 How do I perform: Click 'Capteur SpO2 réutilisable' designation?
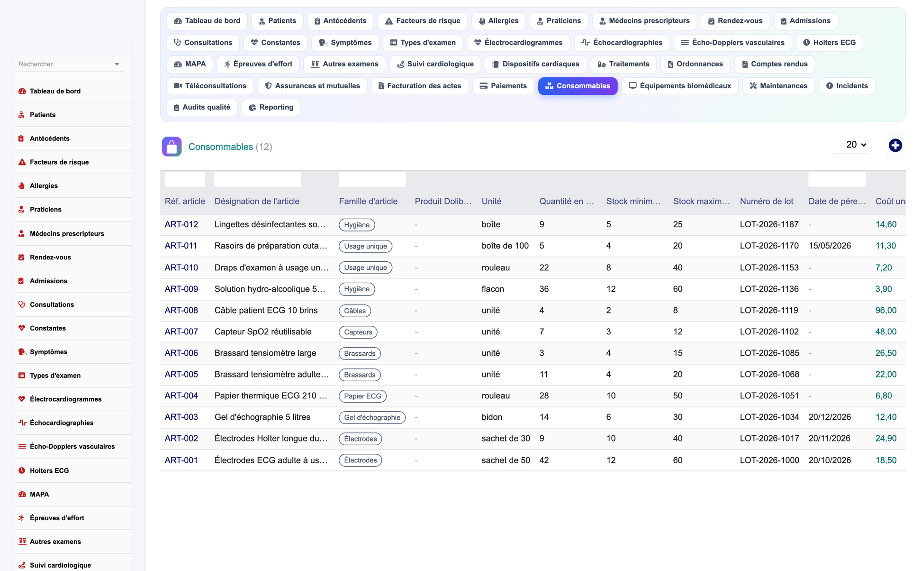(263, 332)
